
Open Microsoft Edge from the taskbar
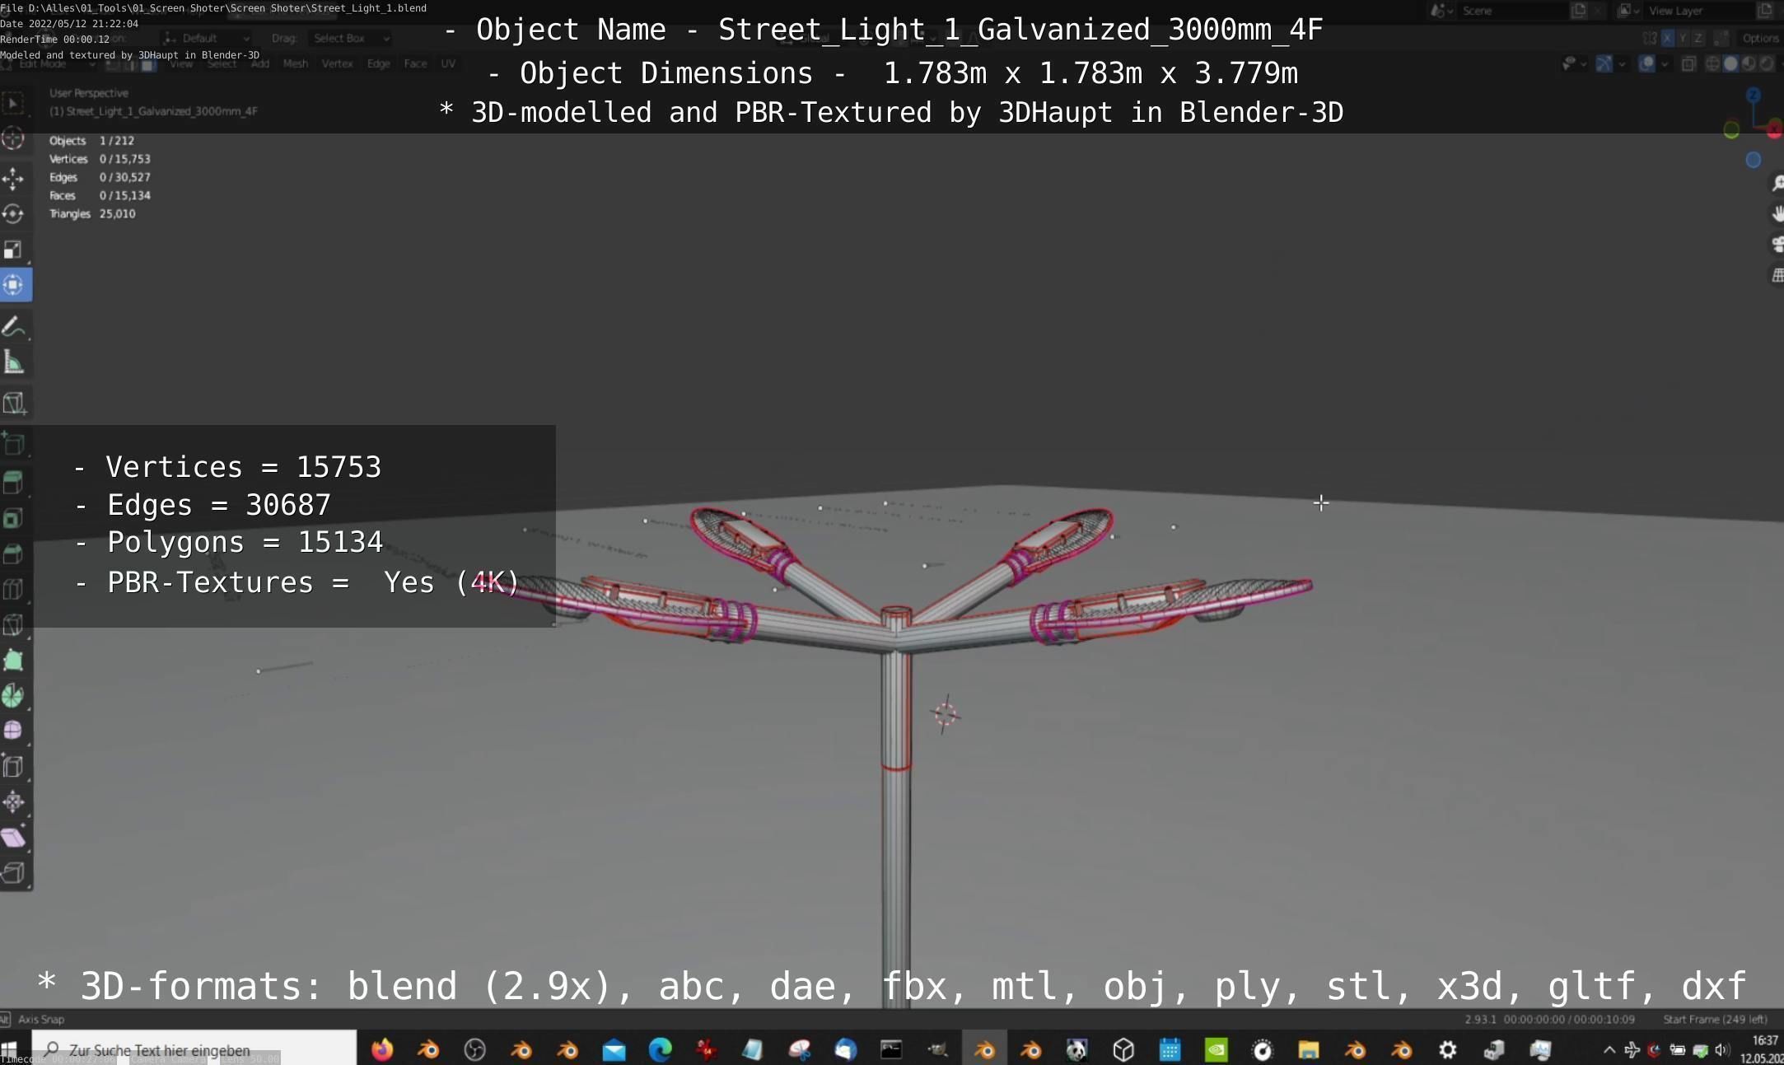[660, 1049]
